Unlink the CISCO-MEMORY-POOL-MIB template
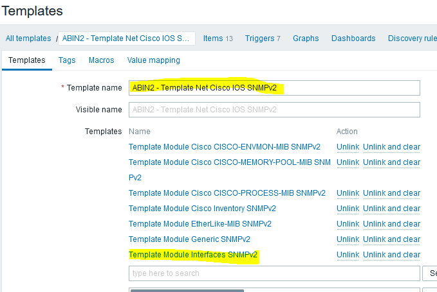 coord(348,162)
